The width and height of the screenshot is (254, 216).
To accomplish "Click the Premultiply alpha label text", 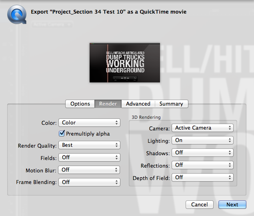I will pyautogui.click(x=88, y=134).
